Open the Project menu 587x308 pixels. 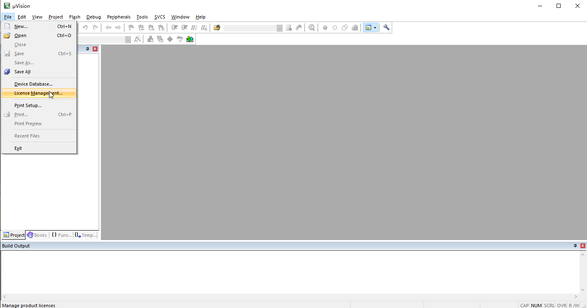click(x=56, y=17)
